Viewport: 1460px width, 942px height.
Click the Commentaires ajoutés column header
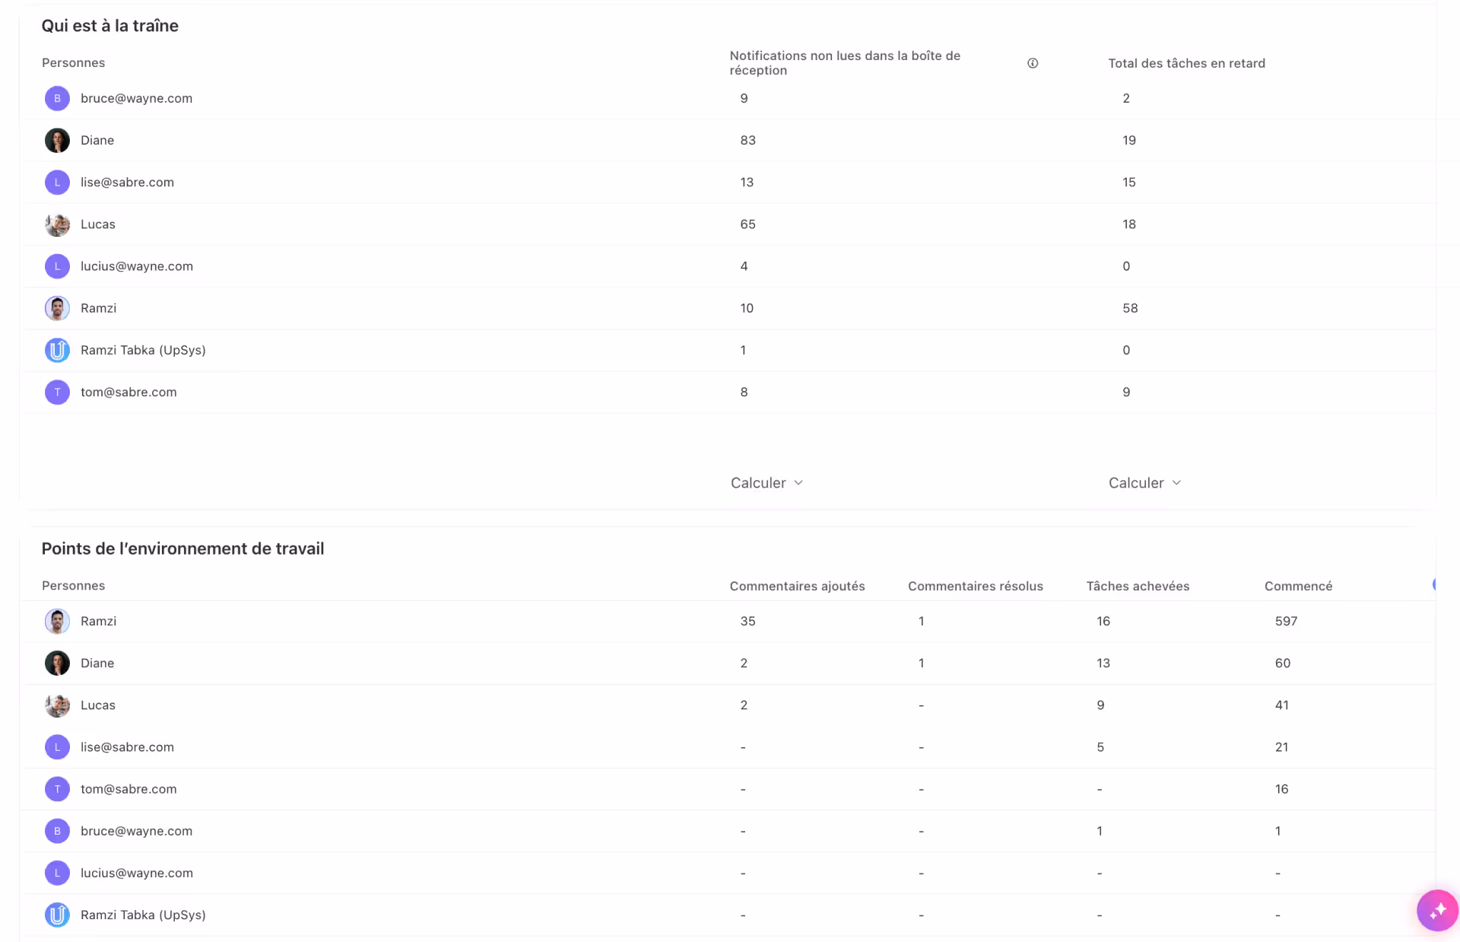pyautogui.click(x=797, y=586)
